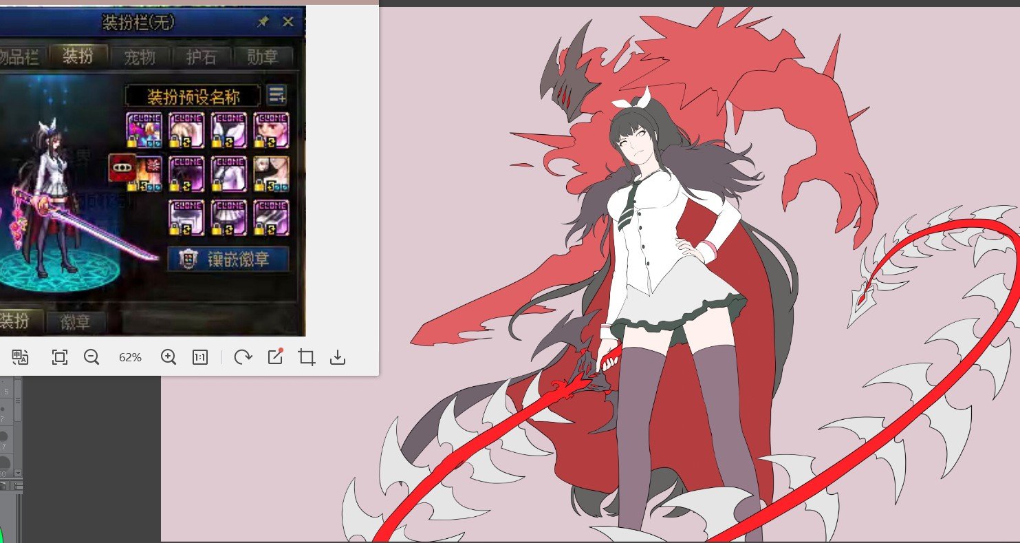The image size is (1020, 543).
Task: Select the first avatar slot in top row
Action: tap(144, 130)
